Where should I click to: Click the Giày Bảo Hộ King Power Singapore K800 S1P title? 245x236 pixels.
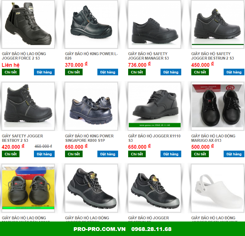89,138
